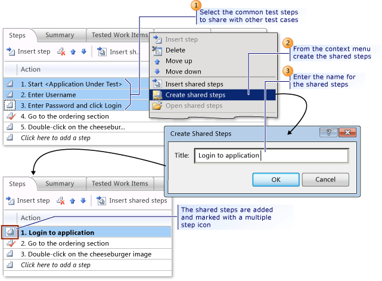Click the Title text field in the dialog

[x=271, y=156]
